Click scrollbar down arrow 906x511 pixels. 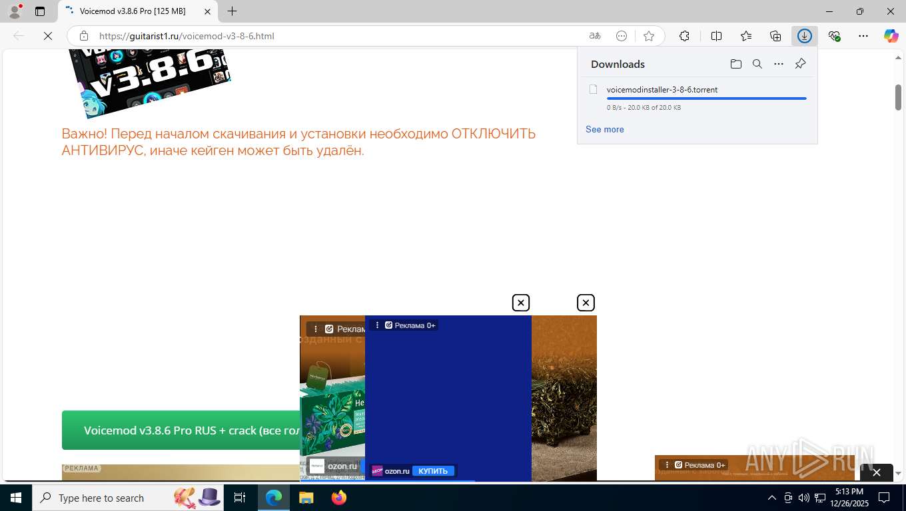tap(898, 473)
